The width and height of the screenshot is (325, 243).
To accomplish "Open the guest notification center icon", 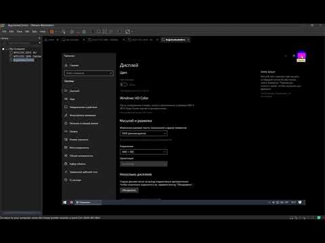I will [300, 202].
